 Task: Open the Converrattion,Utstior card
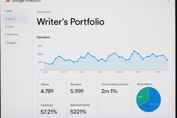coord(115,98)
